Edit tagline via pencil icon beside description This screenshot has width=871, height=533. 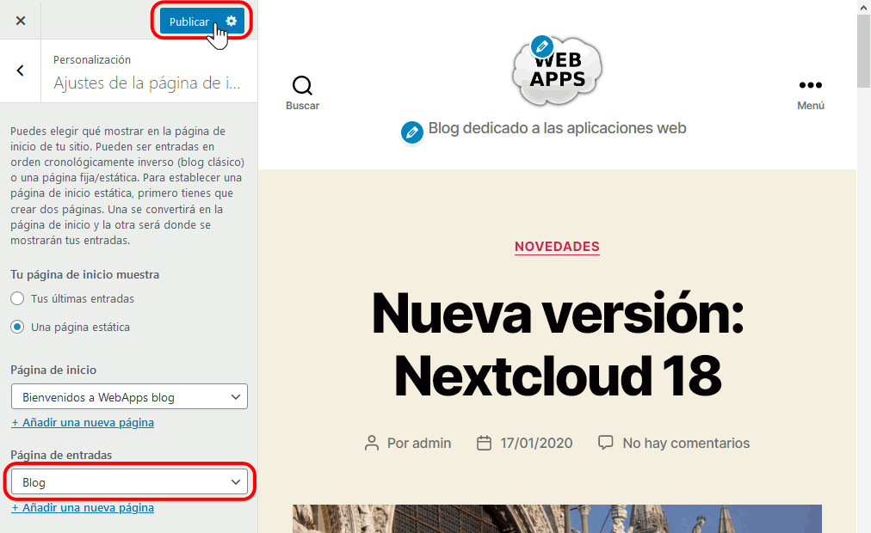pyautogui.click(x=412, y=132)
